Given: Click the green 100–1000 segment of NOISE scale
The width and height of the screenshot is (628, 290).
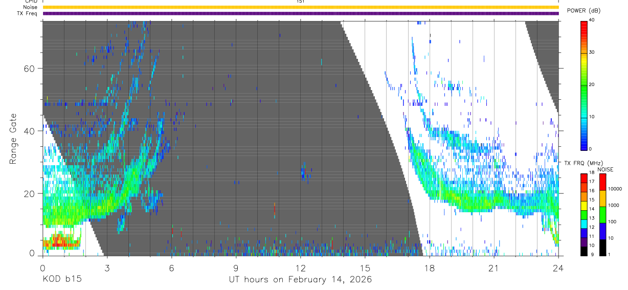Looking at the screenshot, I should click(602, 214).
